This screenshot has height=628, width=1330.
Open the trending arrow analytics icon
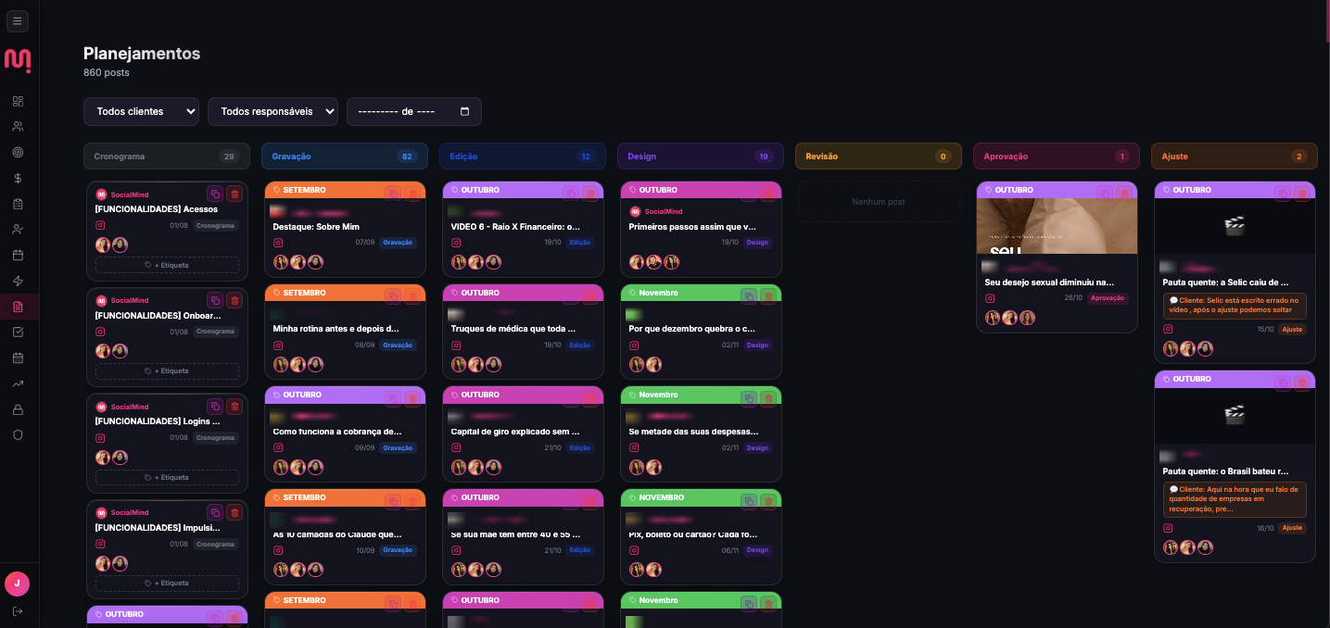18,383
